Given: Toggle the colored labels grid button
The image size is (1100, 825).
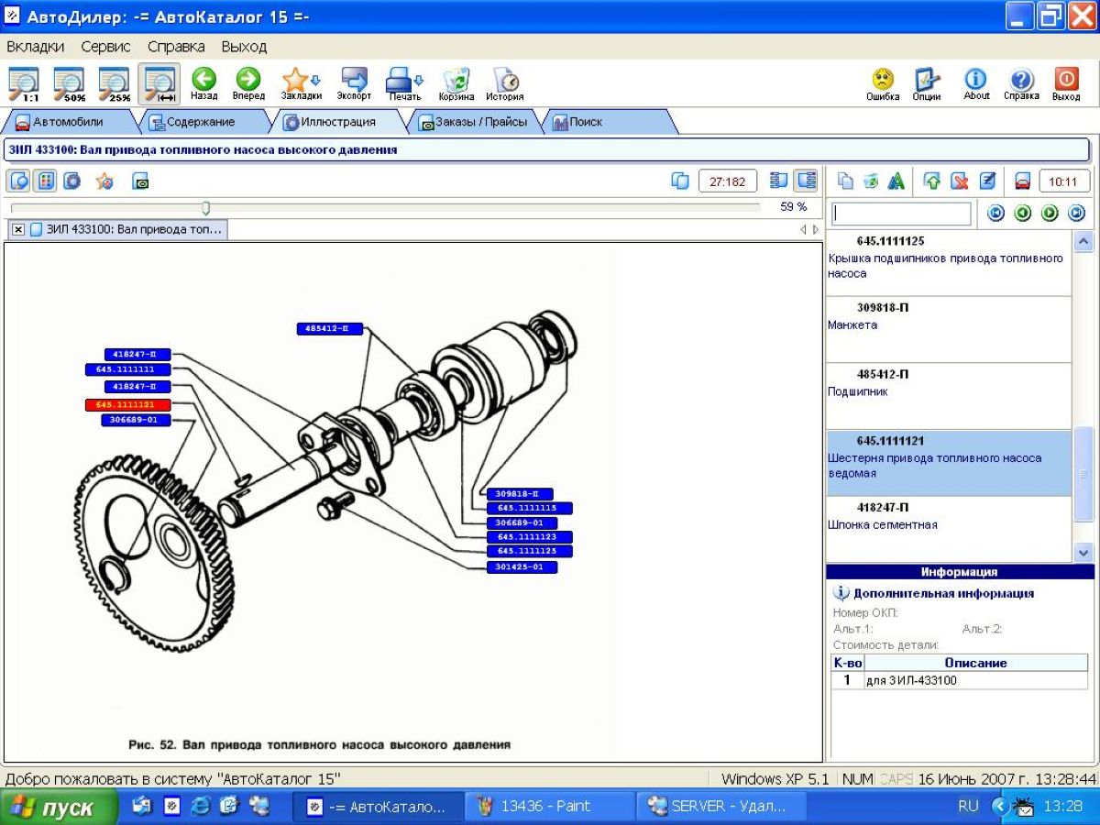Looking at the screenshot, I should [45, 181].
